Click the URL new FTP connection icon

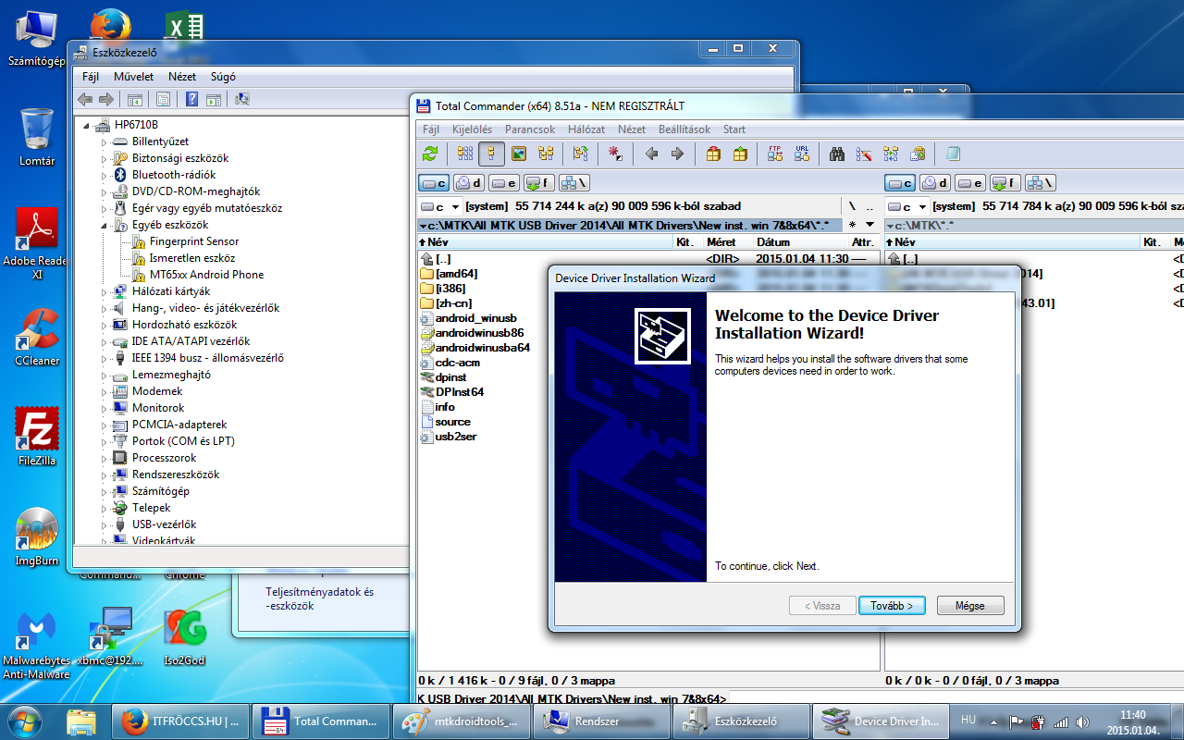[x=802, y=154]
